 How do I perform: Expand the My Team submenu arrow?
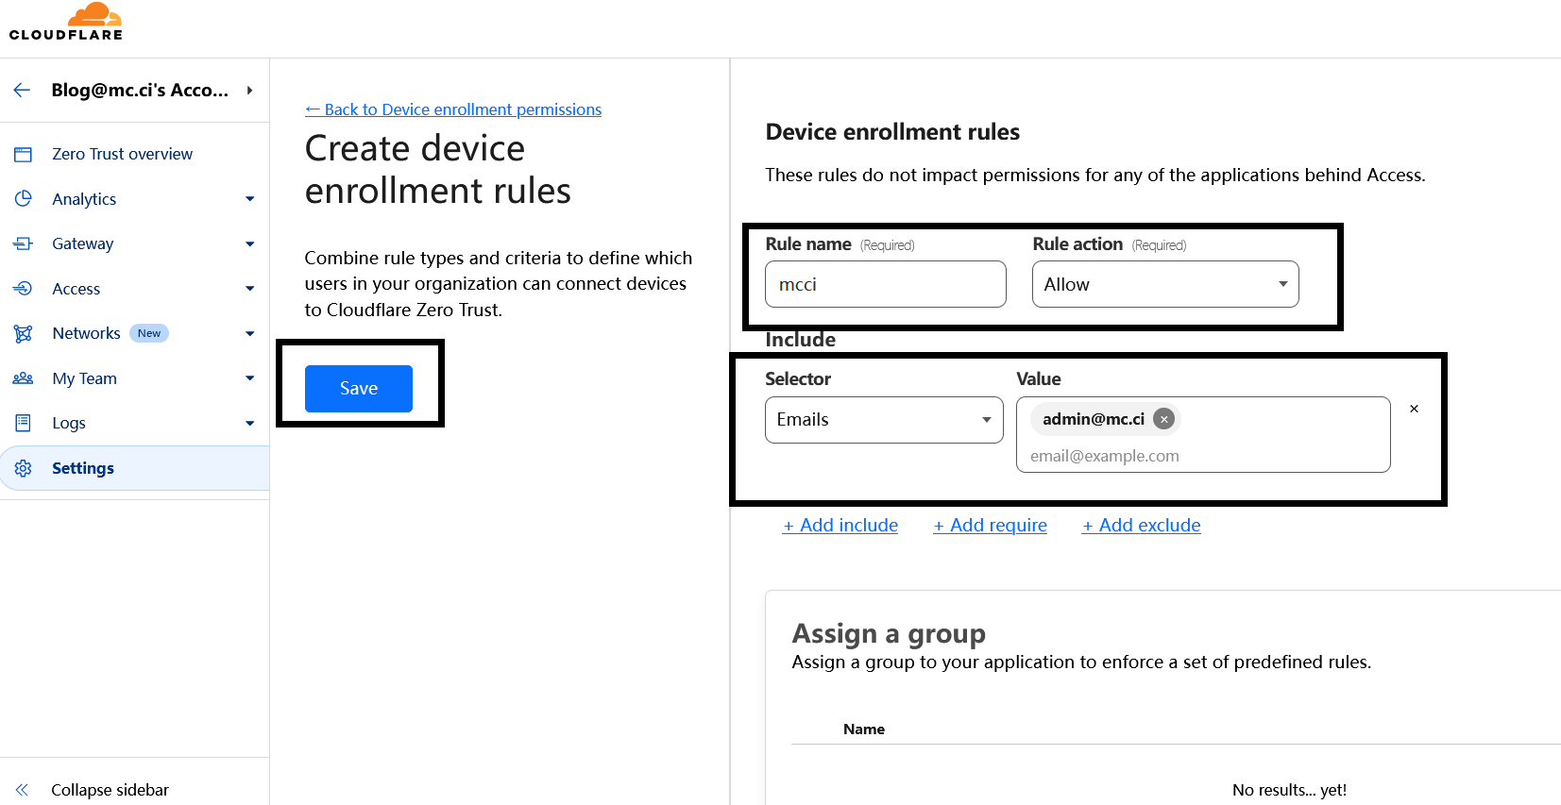coord(249,378)
